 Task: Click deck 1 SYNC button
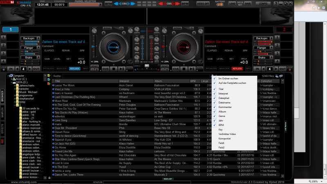[130, 68]
